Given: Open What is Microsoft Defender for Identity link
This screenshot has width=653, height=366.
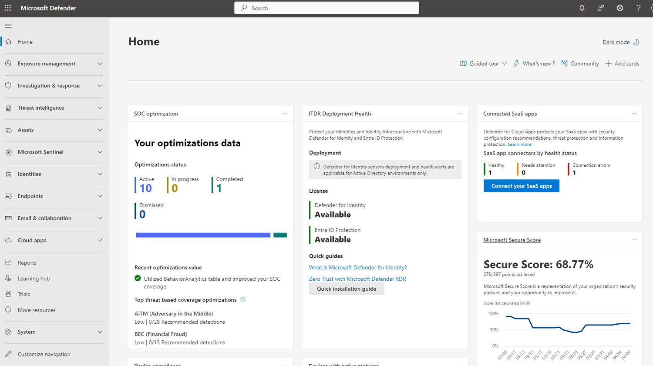Looking at the screenshot, I should [x=358, y=268].
